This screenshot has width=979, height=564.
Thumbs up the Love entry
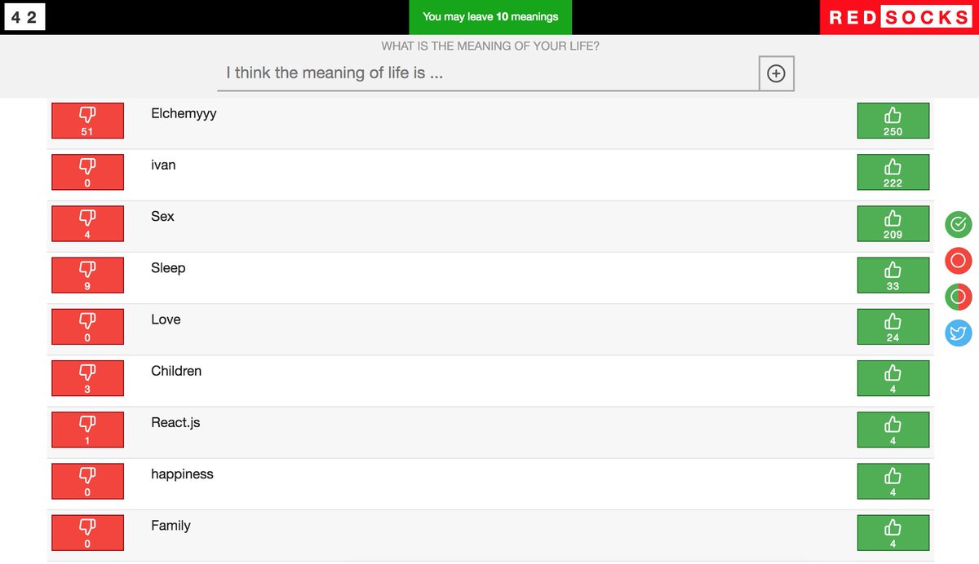[893, 327]
